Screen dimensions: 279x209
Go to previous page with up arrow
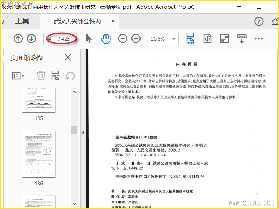click(18, 39)
